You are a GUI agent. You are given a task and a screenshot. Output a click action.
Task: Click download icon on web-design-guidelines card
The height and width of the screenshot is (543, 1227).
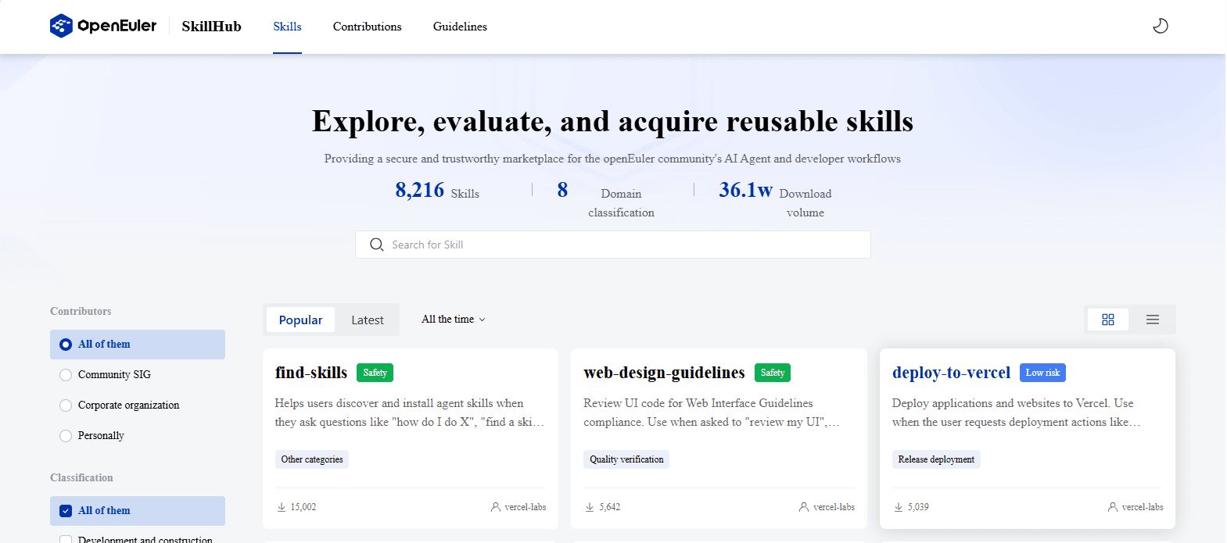tap(590, 507)
